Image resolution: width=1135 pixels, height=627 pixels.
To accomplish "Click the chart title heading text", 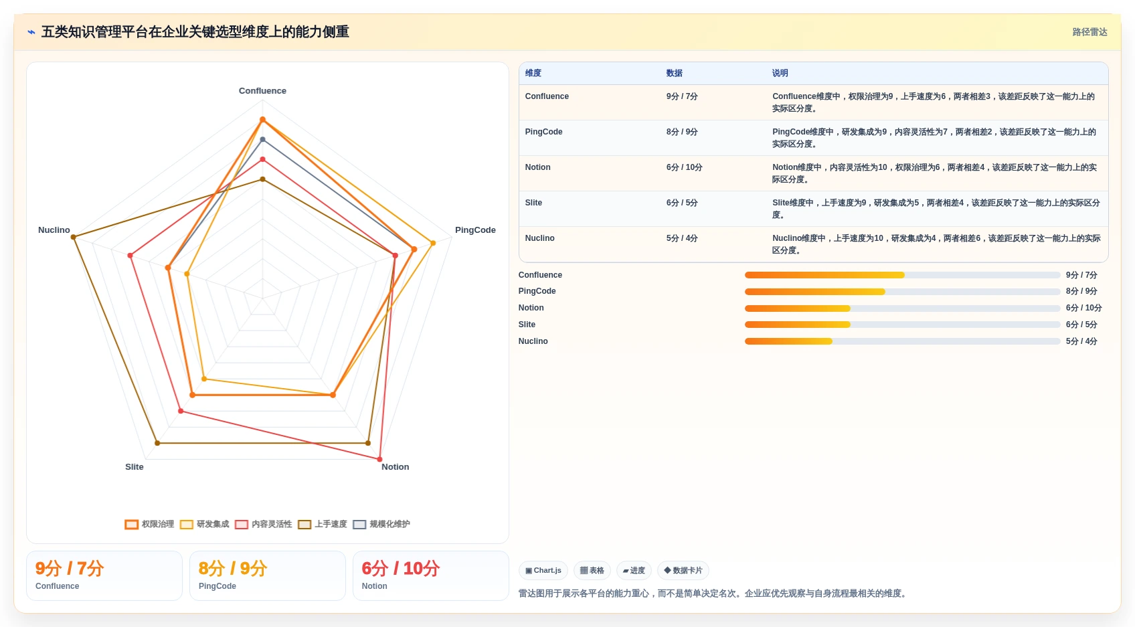I will [195, 32].
